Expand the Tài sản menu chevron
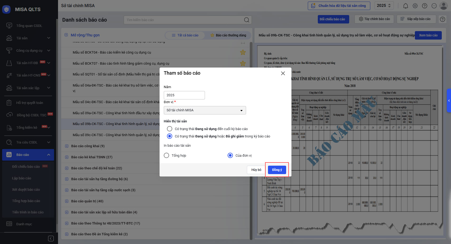 click(49, 38)
